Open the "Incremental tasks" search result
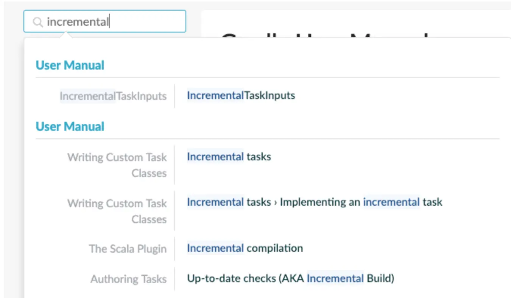The image size is (514, 298). pos(229,157)
